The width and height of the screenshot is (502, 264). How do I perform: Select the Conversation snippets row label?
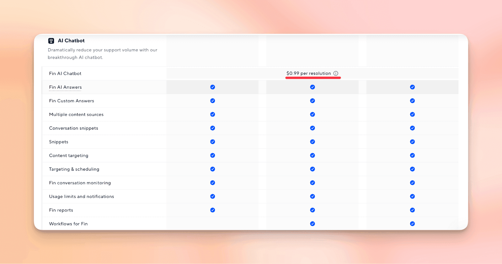73,128
